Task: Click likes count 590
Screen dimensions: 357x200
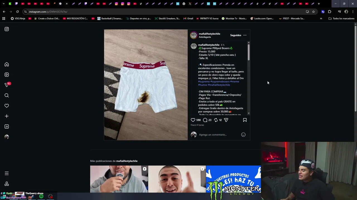Action: coord(198,120)
